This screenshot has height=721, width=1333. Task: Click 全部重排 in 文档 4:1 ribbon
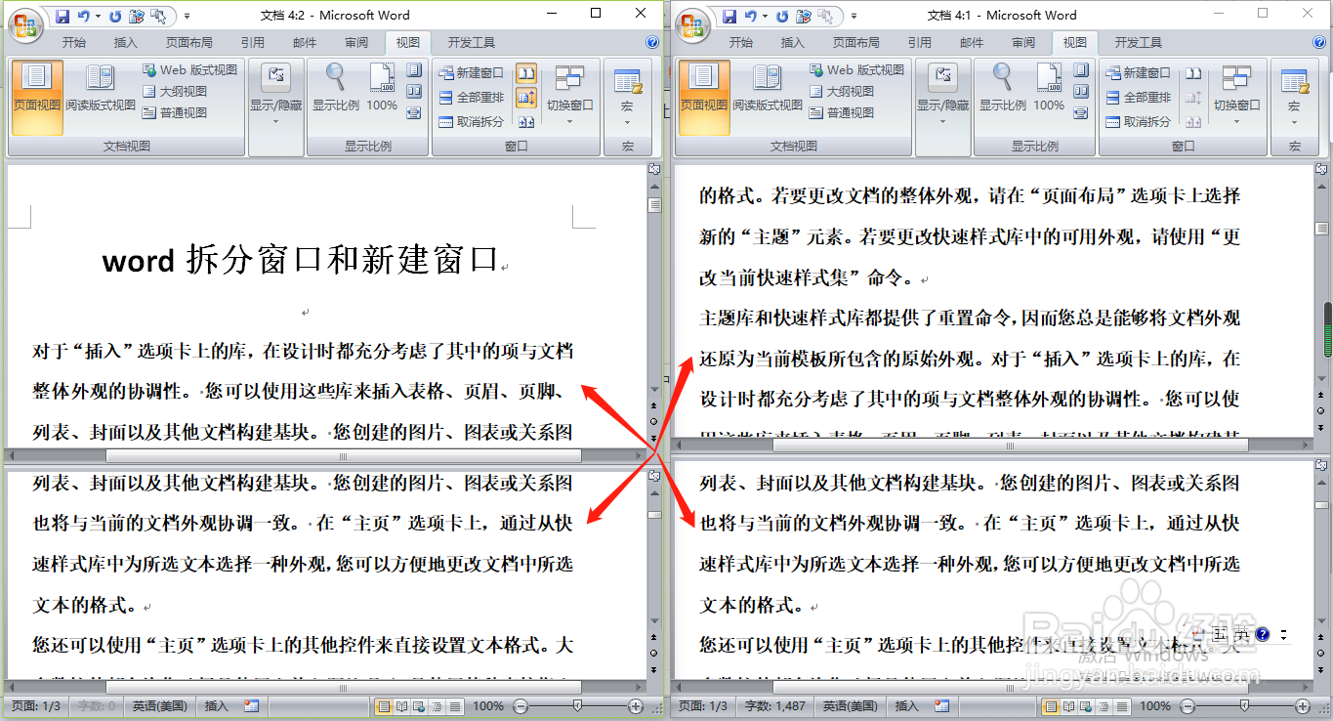[1139, 98]
